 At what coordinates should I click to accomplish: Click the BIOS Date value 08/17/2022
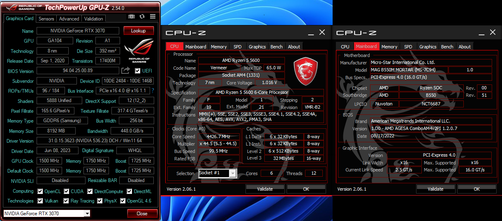(431, 136)
